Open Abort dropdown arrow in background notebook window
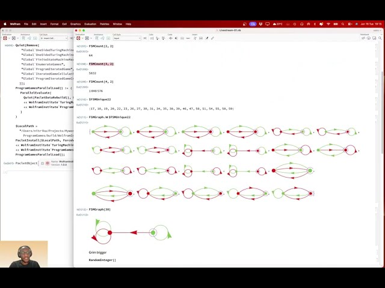The image size is (385, 288). [17, 38]
